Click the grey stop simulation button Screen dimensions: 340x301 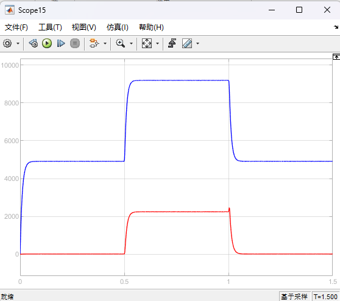point(75,43)
